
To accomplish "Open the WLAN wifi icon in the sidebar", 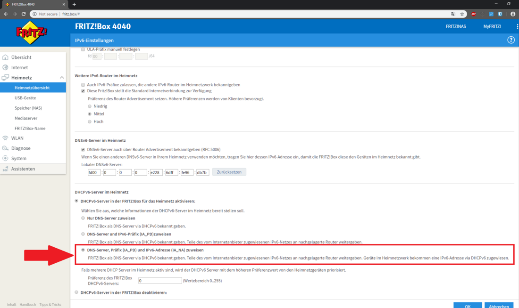I will (x=5, y=138).
